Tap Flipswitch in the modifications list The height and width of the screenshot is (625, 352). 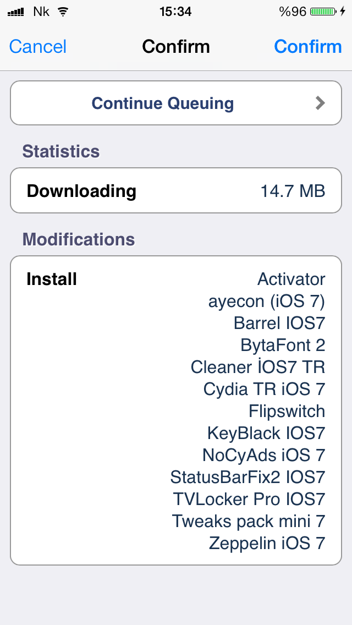pos(287,411)
